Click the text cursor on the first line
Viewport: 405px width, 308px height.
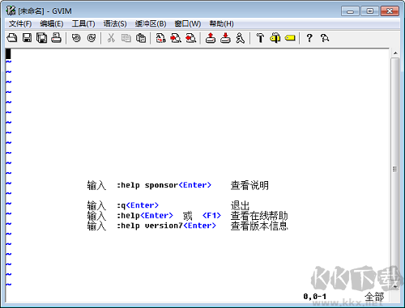[x=8, y=53]
